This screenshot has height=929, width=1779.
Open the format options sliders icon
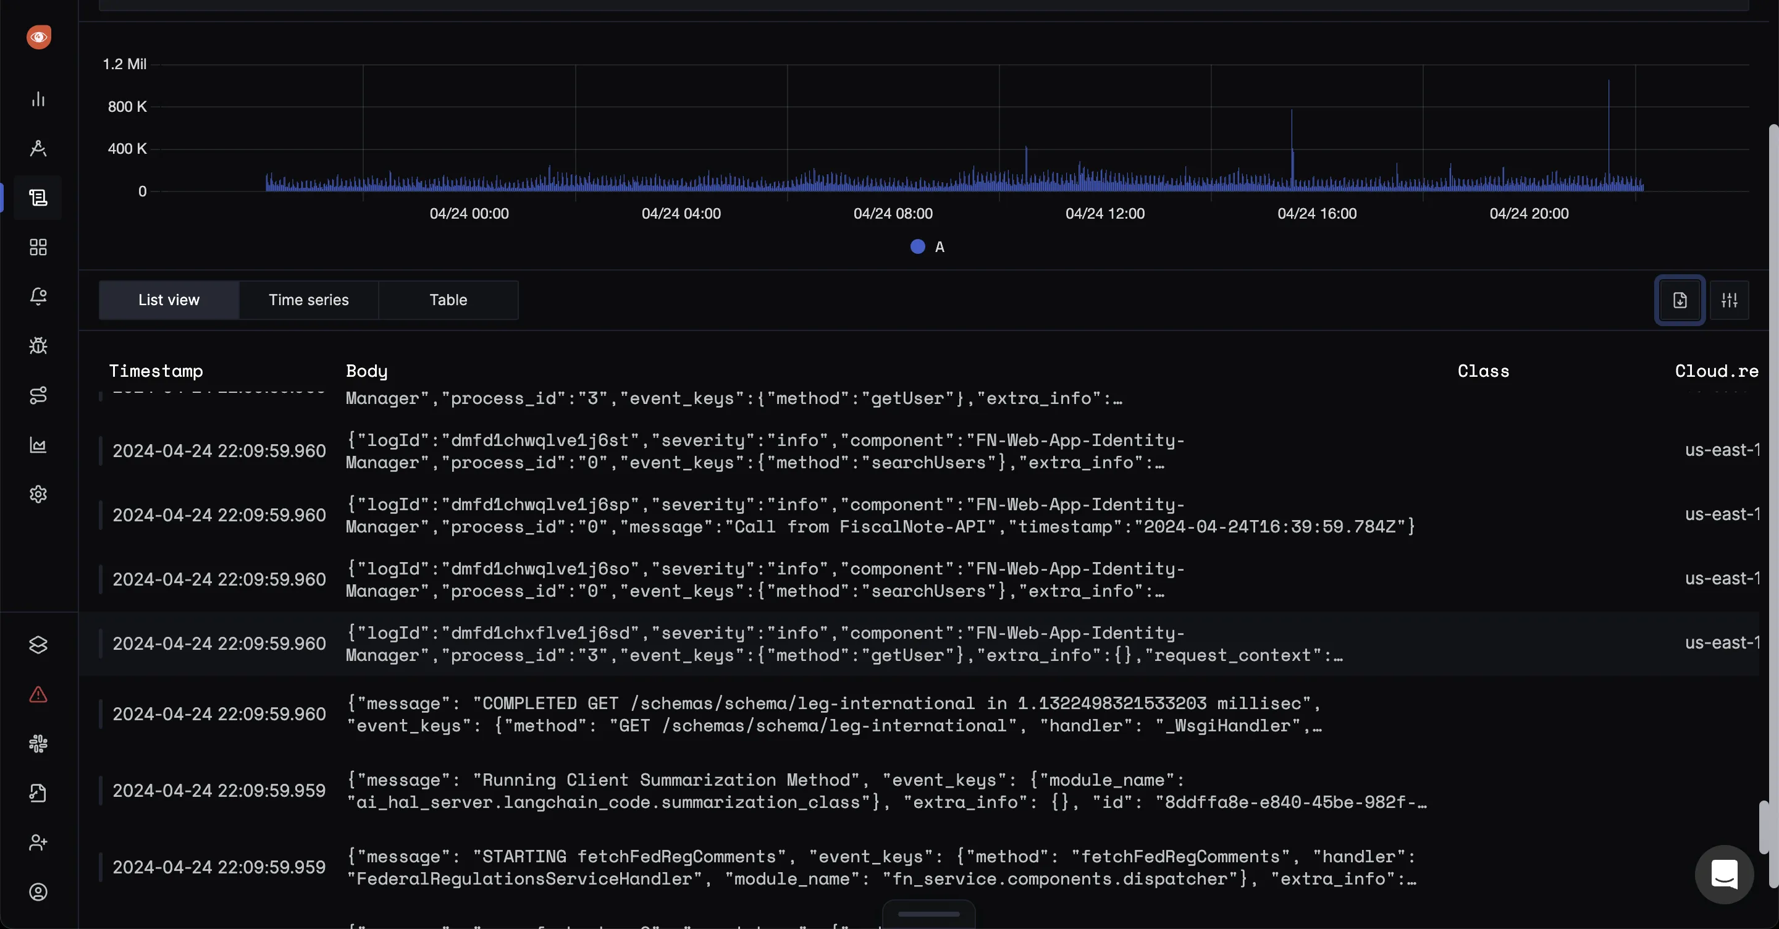(x=1730, y=300)
